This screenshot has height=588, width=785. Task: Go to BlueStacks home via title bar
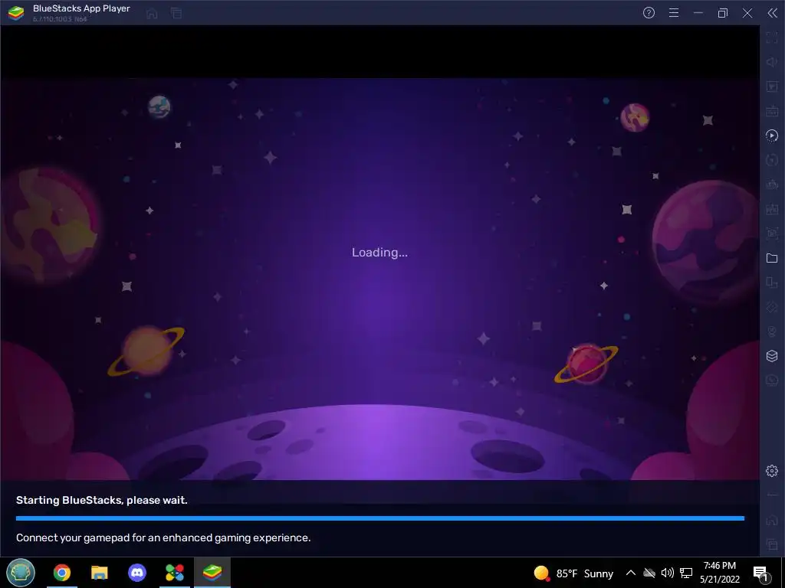coord(153,14)
